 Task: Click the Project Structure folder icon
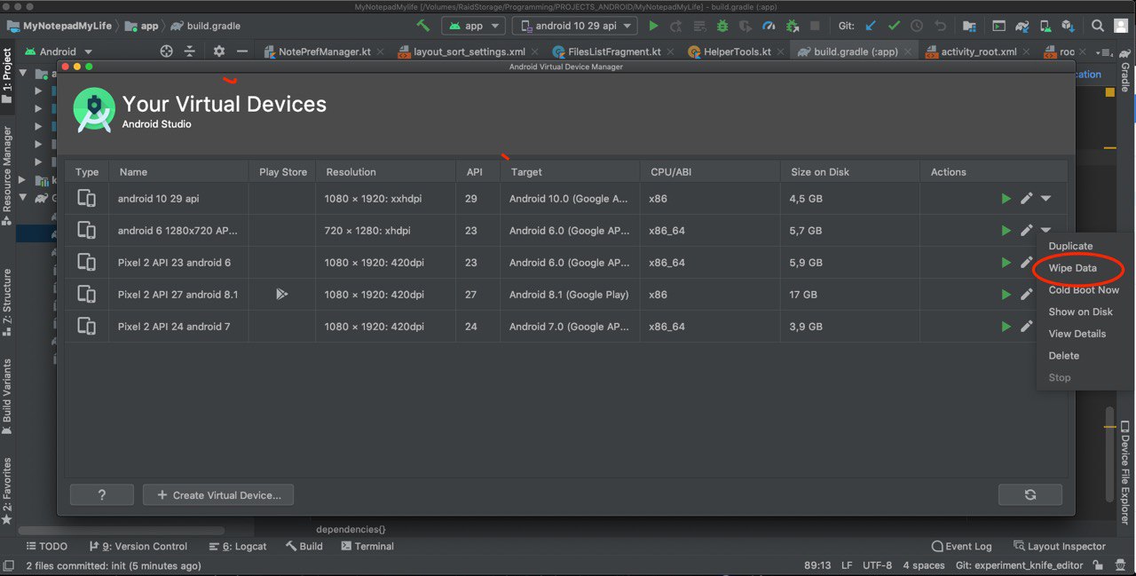pyautogui.click(x=969, y=26)
